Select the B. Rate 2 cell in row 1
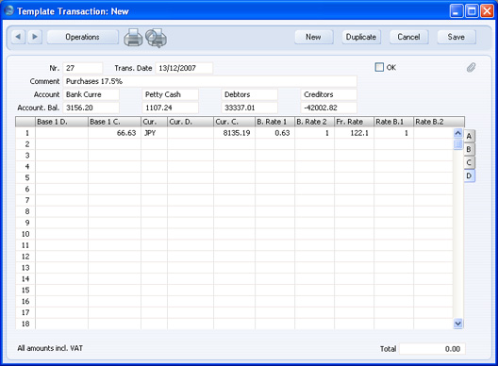 tap(314, 133)
